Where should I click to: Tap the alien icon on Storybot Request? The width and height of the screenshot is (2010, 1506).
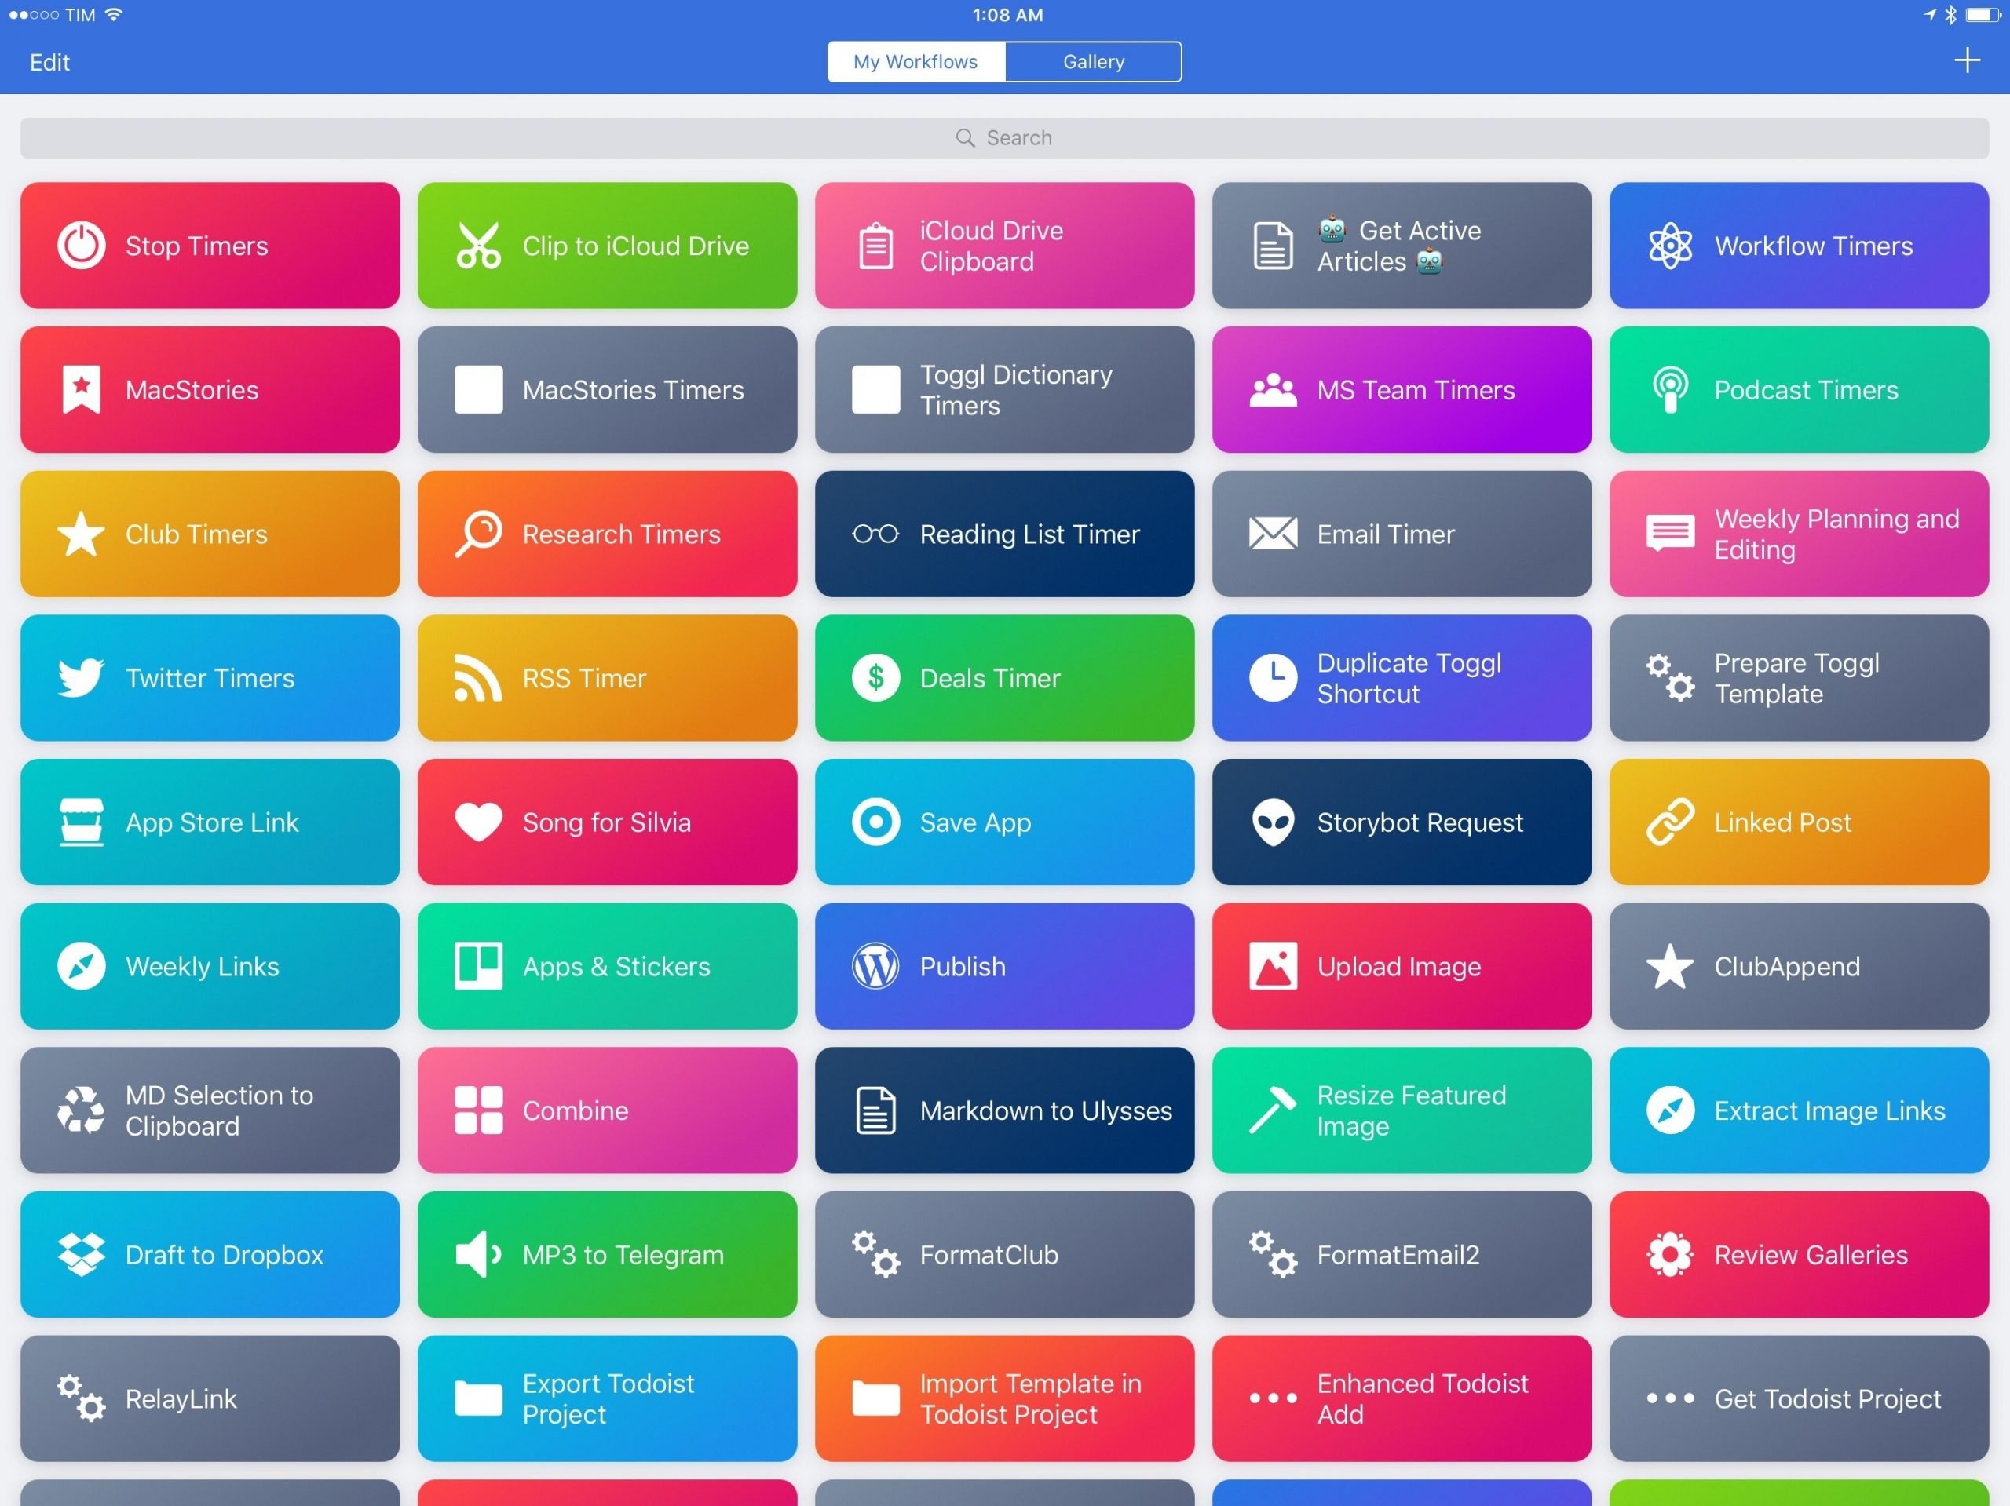[x=1272, y=822]
